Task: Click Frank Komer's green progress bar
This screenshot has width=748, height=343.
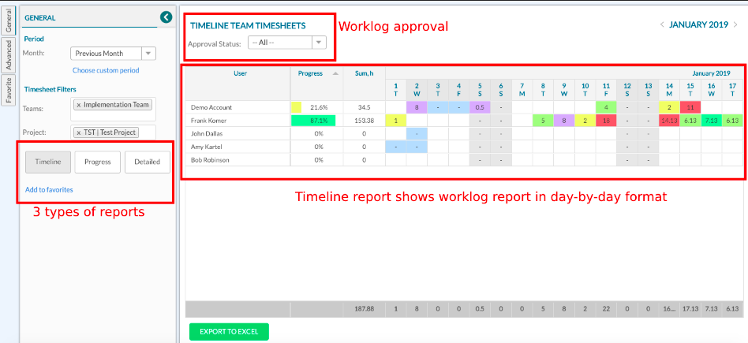Action: (312, 121)
